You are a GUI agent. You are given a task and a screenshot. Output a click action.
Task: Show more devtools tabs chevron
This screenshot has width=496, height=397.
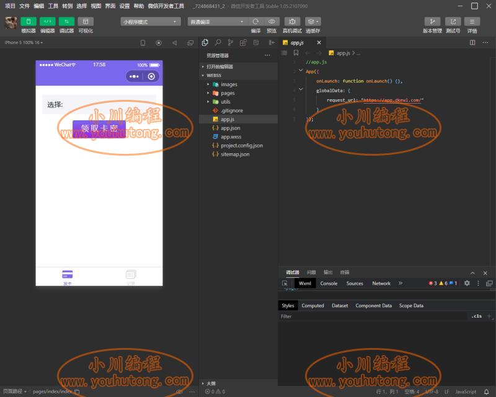(x=401, y=283)
